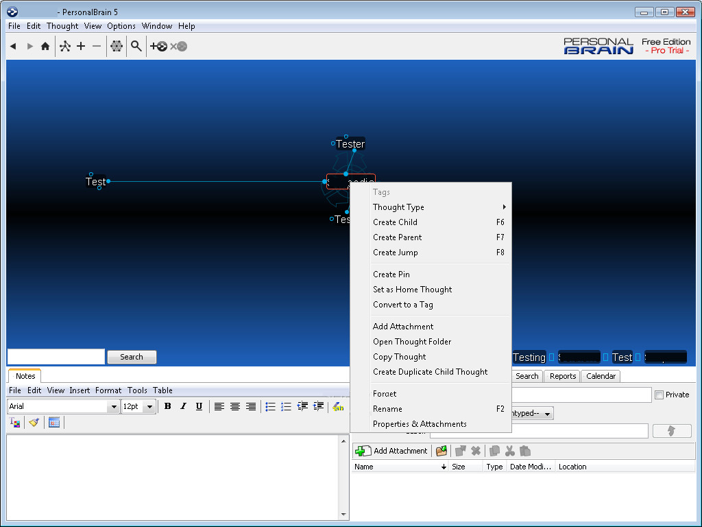Click the plus icon in the toolbar
Viewport: 702px width, 527px height.
click(81, 46)
